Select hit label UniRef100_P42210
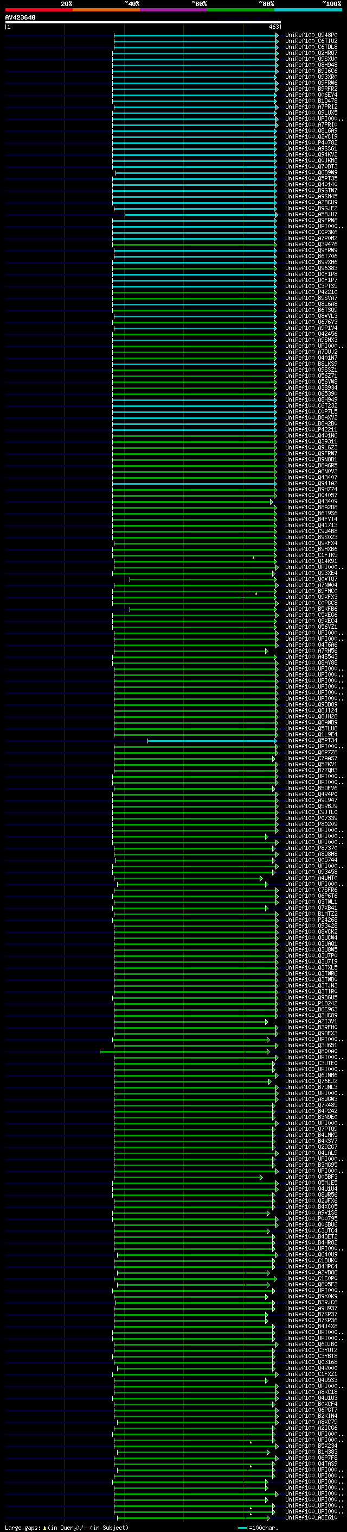Viewport: 347px width, 1532px height. tap(311, 292)
